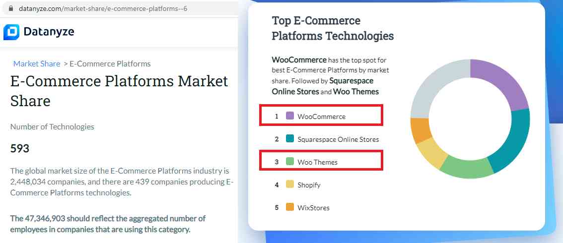Click the Squarespace teal legend swatch
563x243 pixels.
click(290, 139)
